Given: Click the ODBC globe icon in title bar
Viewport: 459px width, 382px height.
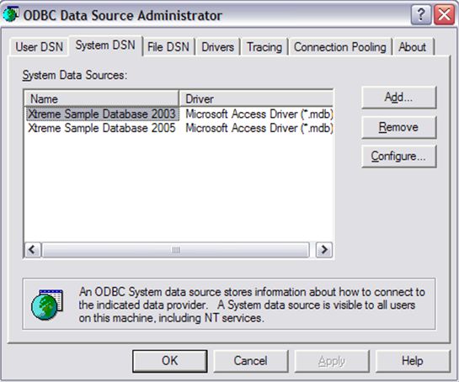Looking at the screenshot, I should tap(11, 14).
